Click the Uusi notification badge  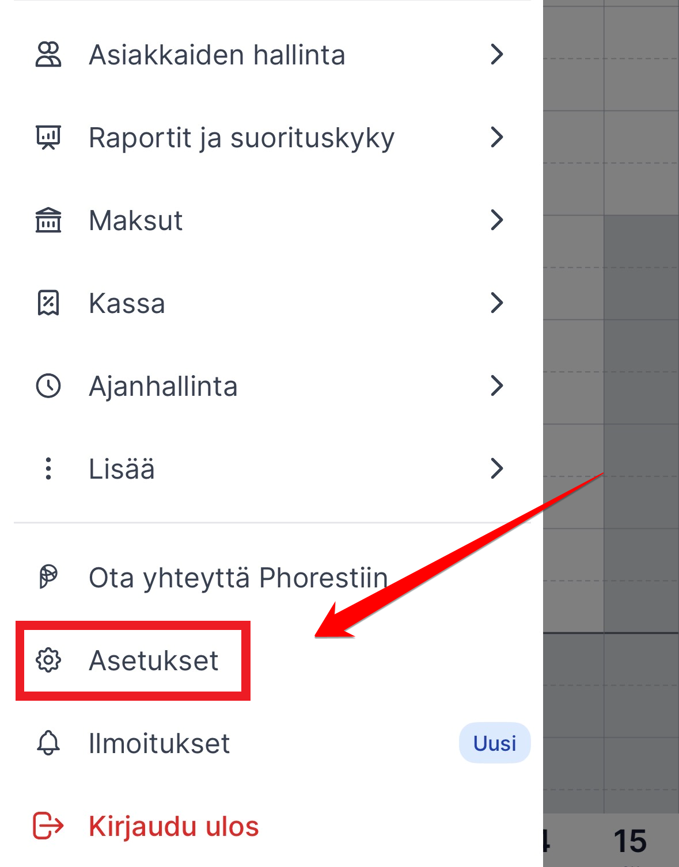coord(494,743)
